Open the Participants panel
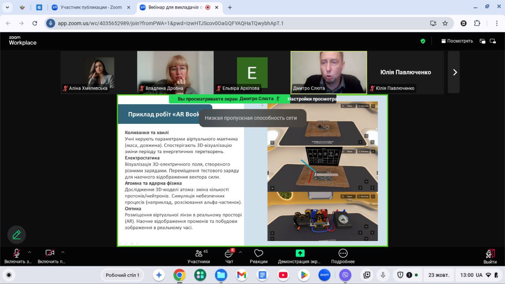This screenshot has height=284, width=505. tap(198, 256)
